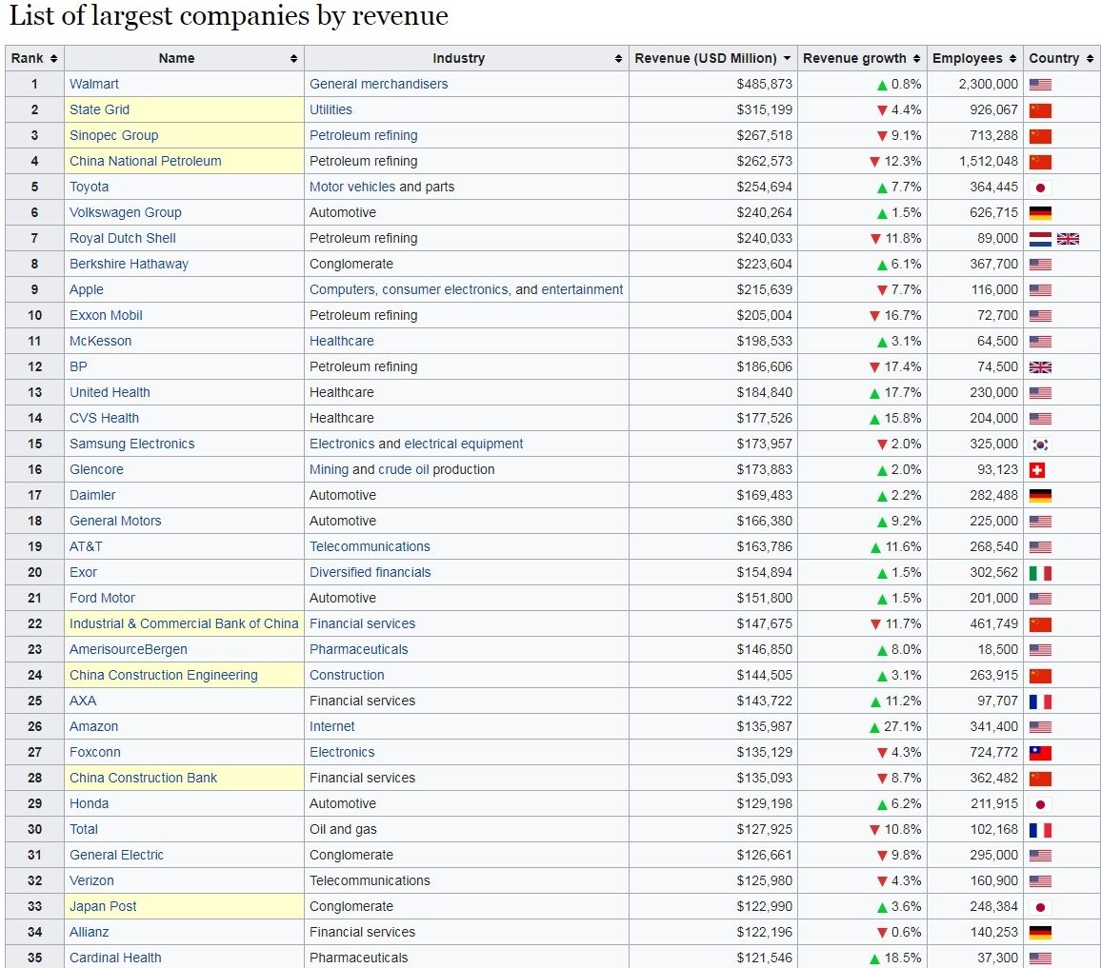Click UK flag in BP row
1101x968 pixels.
pos(1040,367)
